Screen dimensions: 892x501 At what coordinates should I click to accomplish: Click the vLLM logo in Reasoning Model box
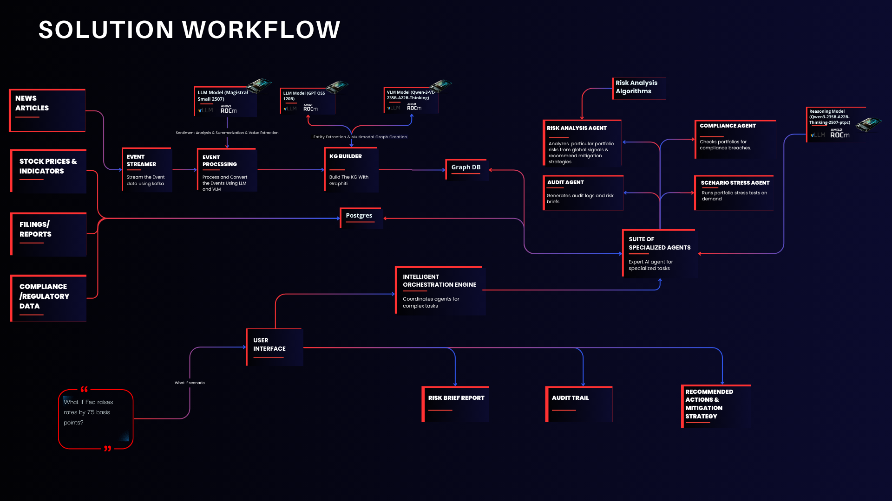tap(818, 135)
